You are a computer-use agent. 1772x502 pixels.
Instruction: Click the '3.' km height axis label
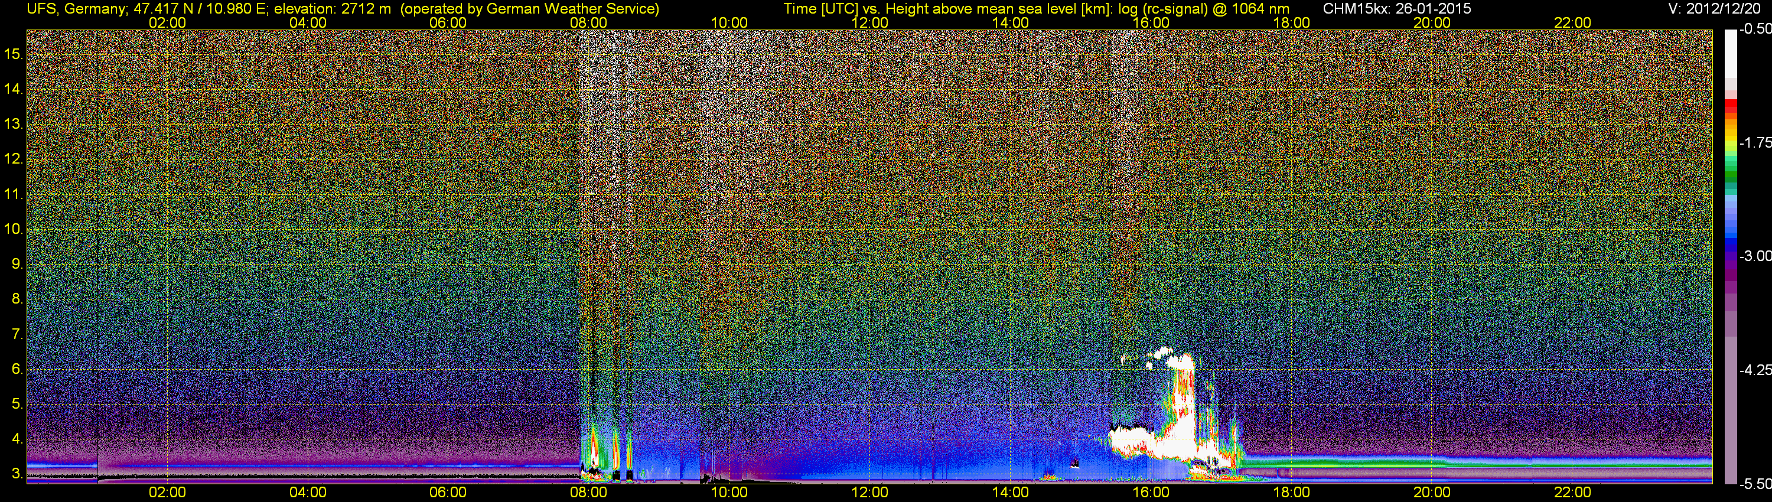click(17, 474)
